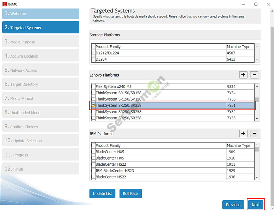Check BladeCenter HS22 1936 checkbox
This screenshot has height=211, width=275.
tap(93, 177)
